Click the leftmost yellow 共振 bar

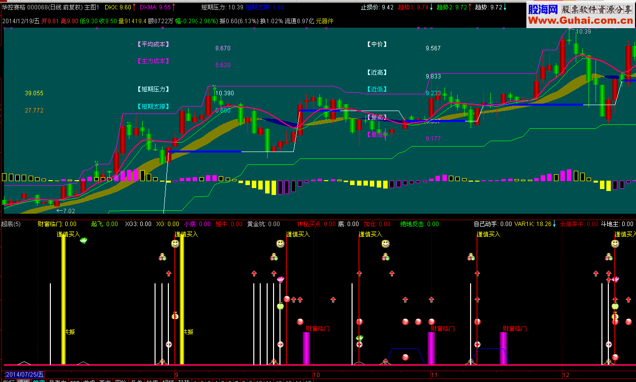(63, 301)
